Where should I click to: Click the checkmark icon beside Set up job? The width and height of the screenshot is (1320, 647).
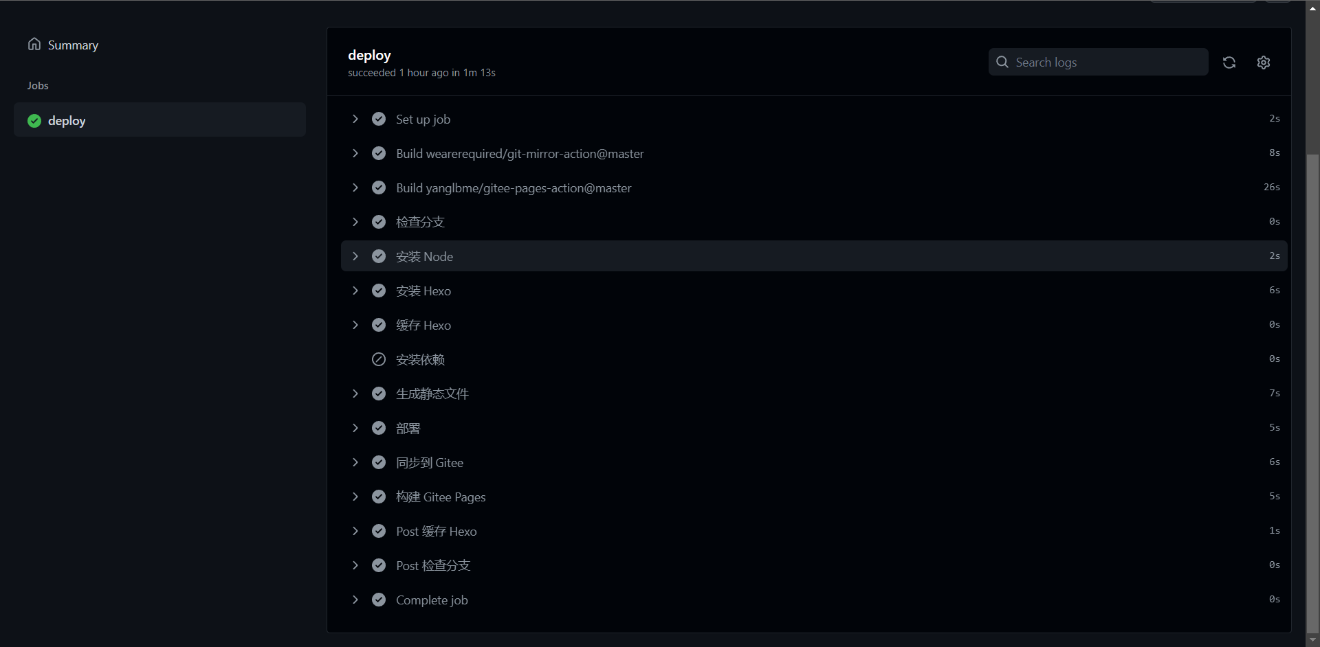pos(379,119)
